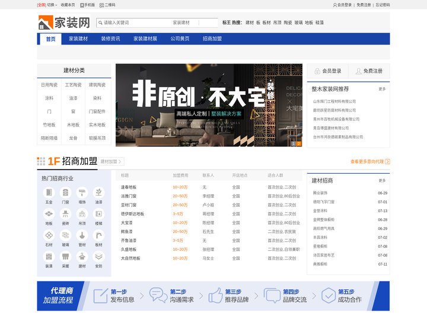
Task: Switch banner to slide 2 indicator
Action: 299,143
